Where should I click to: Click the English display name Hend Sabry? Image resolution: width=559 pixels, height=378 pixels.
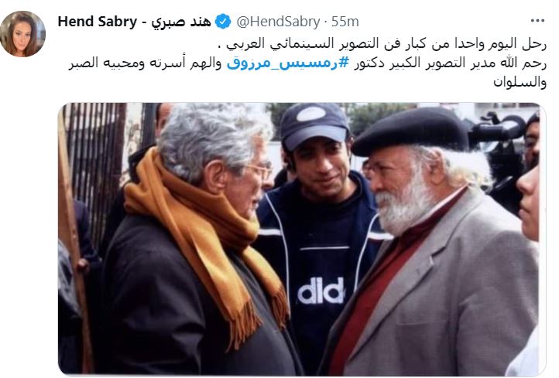(x=98, y=22)
